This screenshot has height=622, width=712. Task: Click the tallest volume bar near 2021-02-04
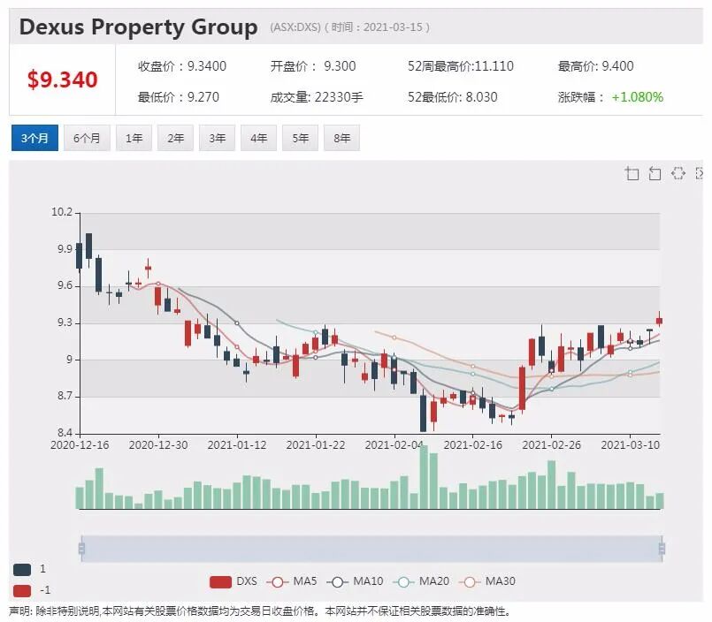pyautogui.click(x=424, y=477)
